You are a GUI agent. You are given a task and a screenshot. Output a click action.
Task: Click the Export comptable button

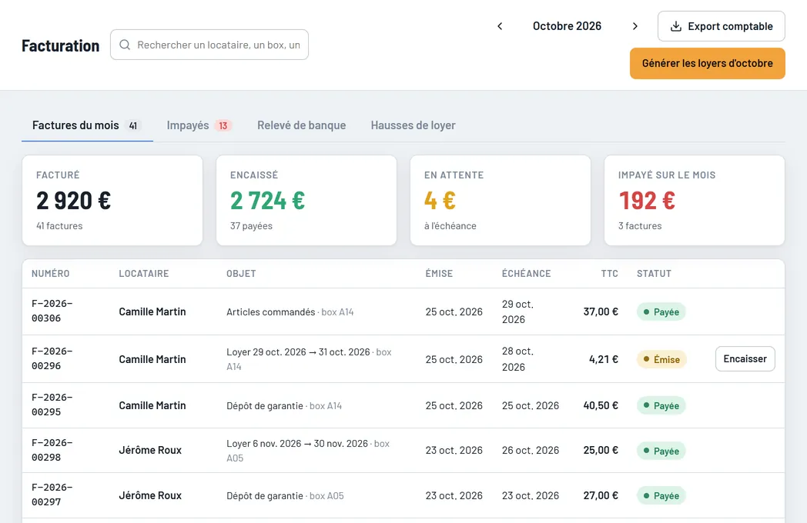(x=721, y=26)
